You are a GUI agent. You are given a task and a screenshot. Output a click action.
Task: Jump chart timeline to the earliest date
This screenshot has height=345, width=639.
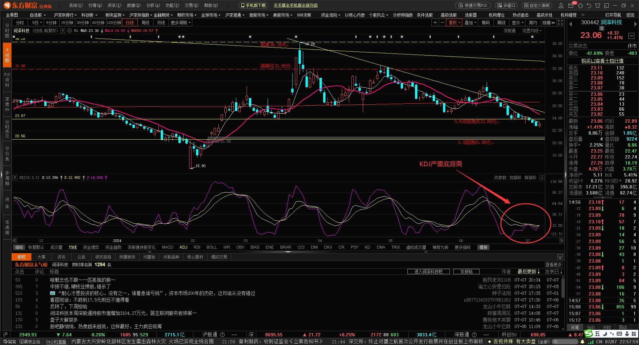pyautogui.click(x=15, y=240)
